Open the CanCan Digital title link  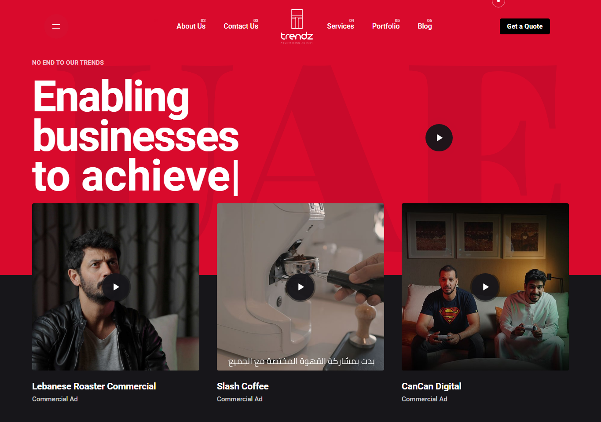[432, 386]
